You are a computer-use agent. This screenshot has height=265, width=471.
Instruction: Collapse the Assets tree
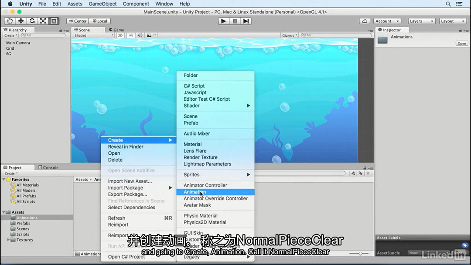(3, 212)
